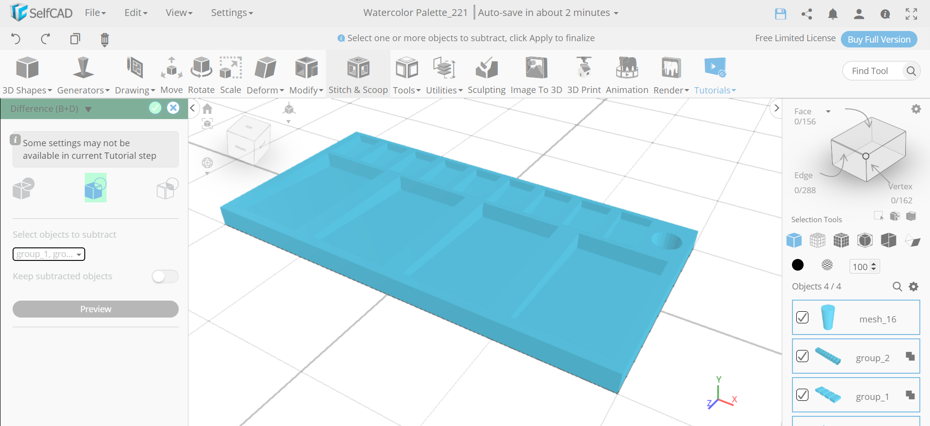930x426 pixels.
Task: Redo the last action
Action: (46, 39)
